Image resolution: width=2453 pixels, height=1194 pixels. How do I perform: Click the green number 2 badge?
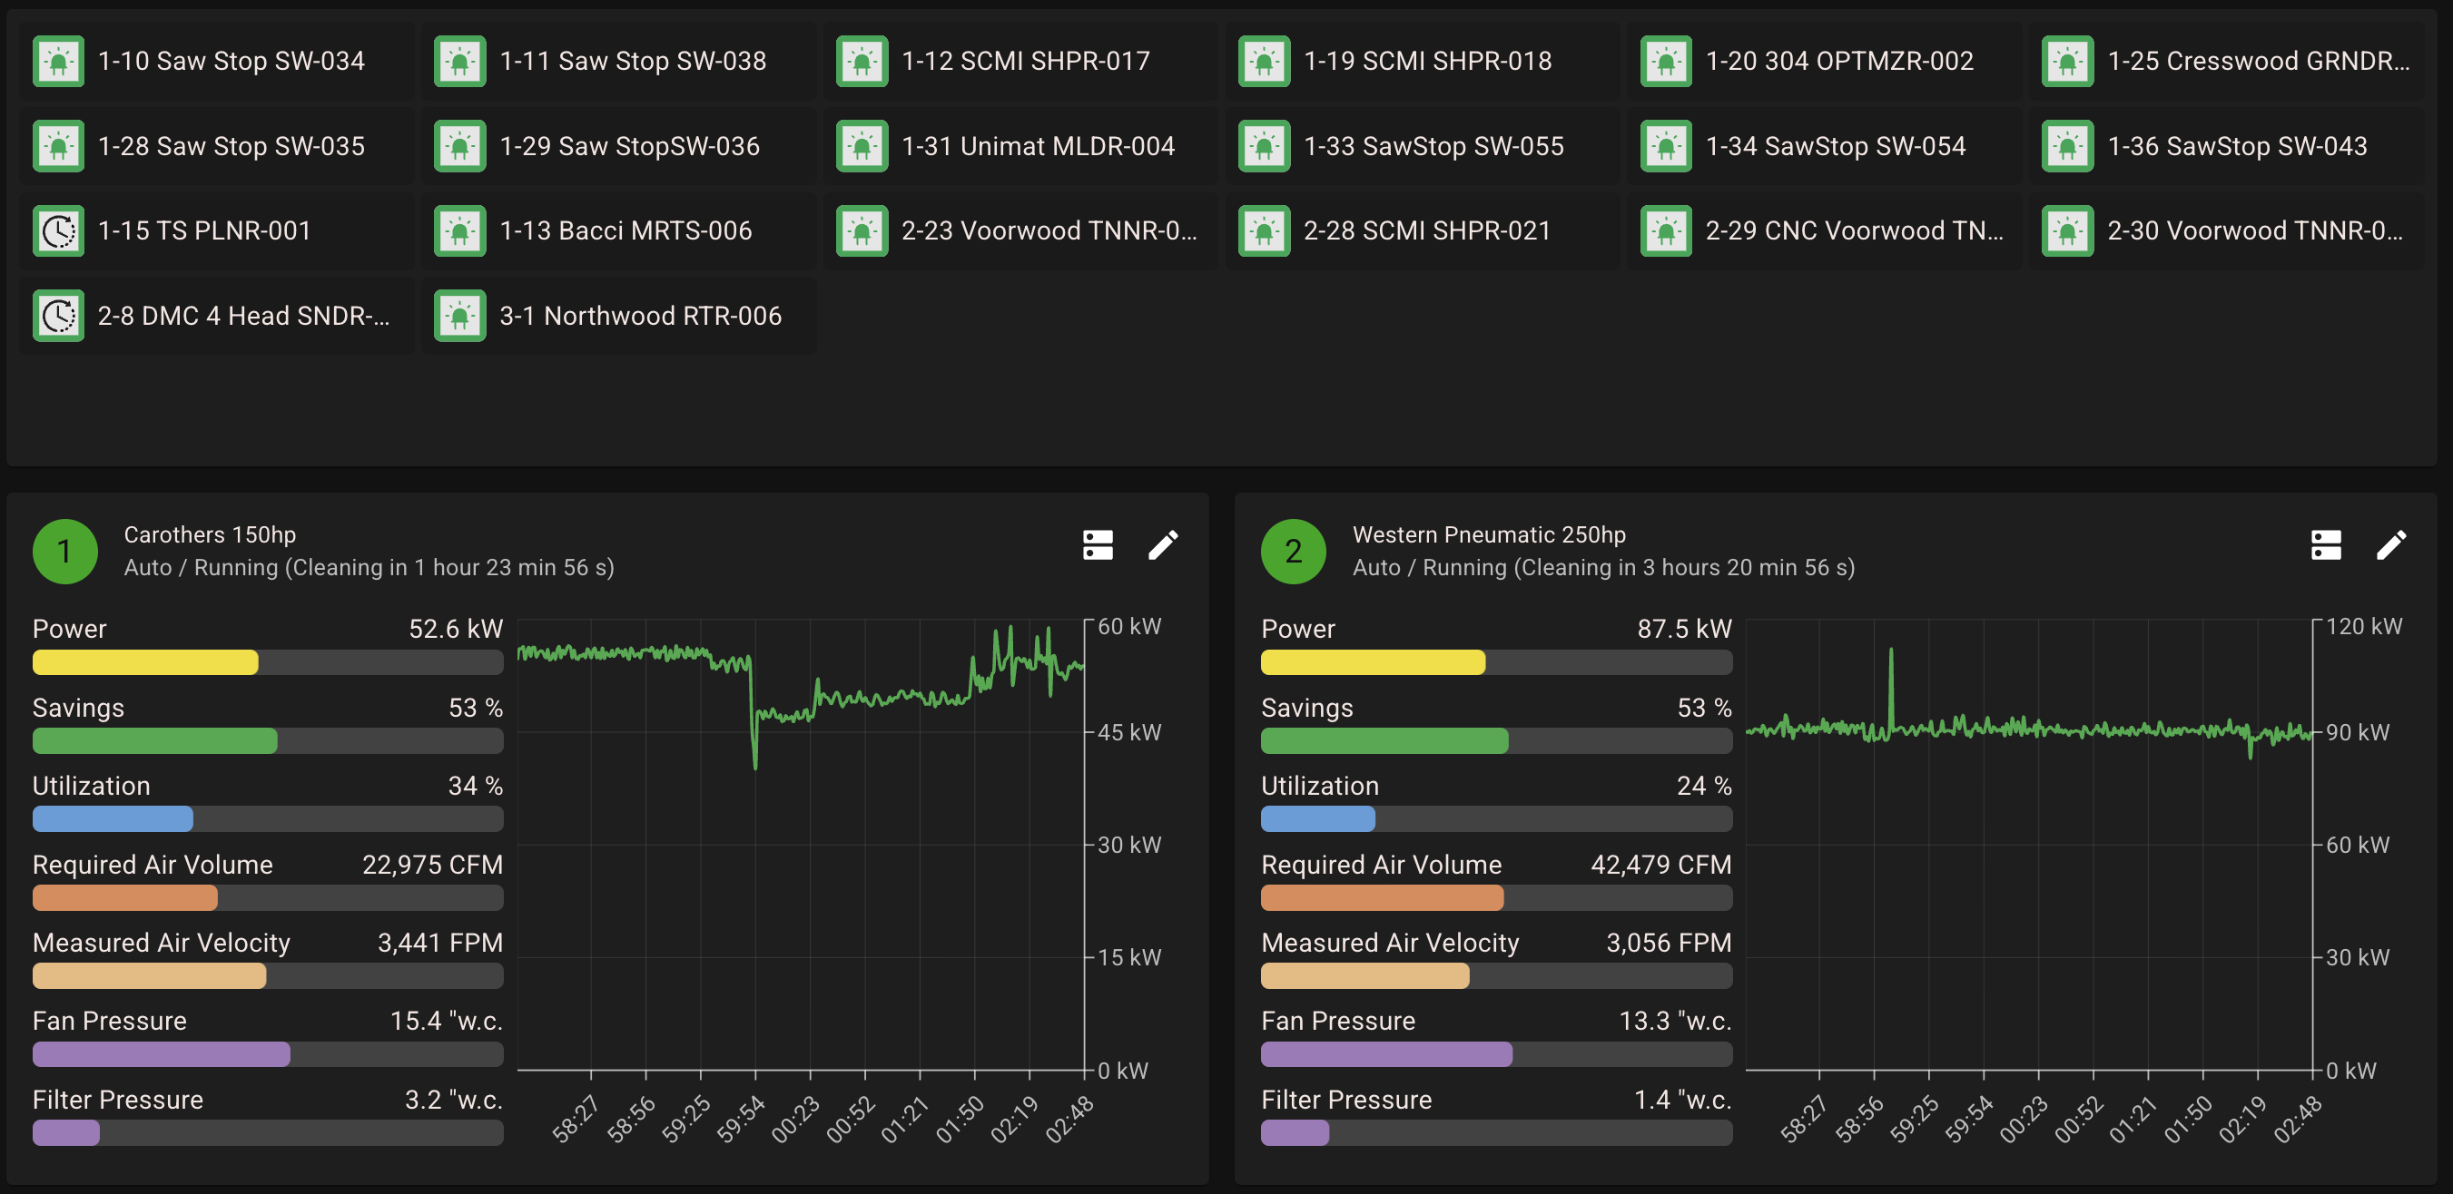pyautogui.click(x=1293, y=551)
